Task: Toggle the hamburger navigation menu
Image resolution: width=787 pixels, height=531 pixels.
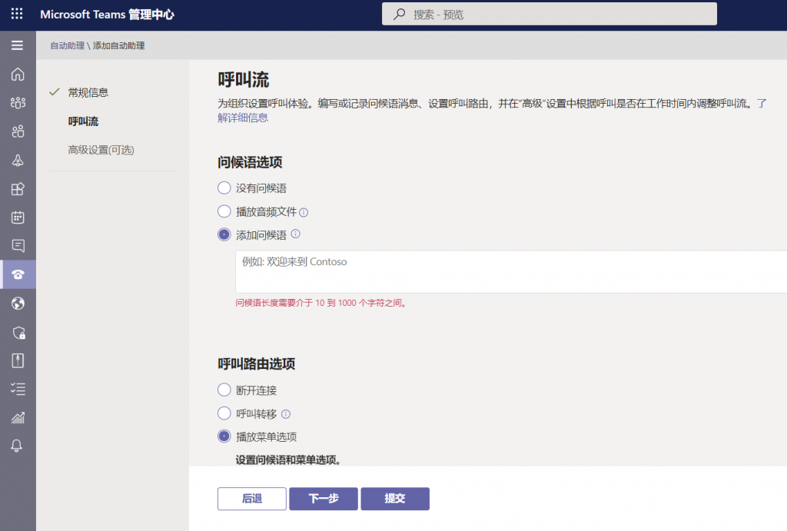Action: (x=17, y=45)
